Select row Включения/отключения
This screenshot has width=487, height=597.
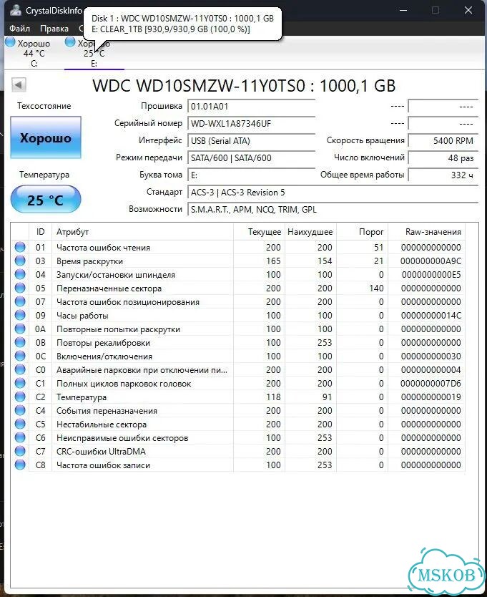pos(238,356)
